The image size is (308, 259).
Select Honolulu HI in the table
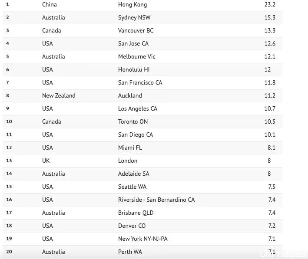point(134,70)
